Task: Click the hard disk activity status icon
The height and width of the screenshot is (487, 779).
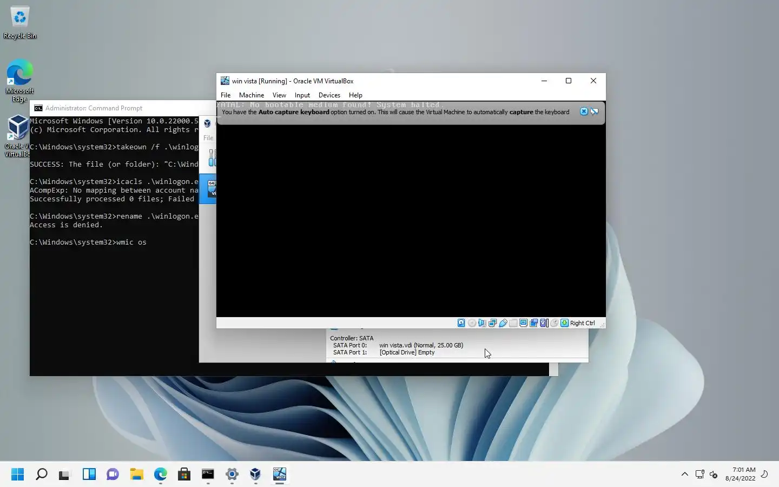Action: point(461,323)
